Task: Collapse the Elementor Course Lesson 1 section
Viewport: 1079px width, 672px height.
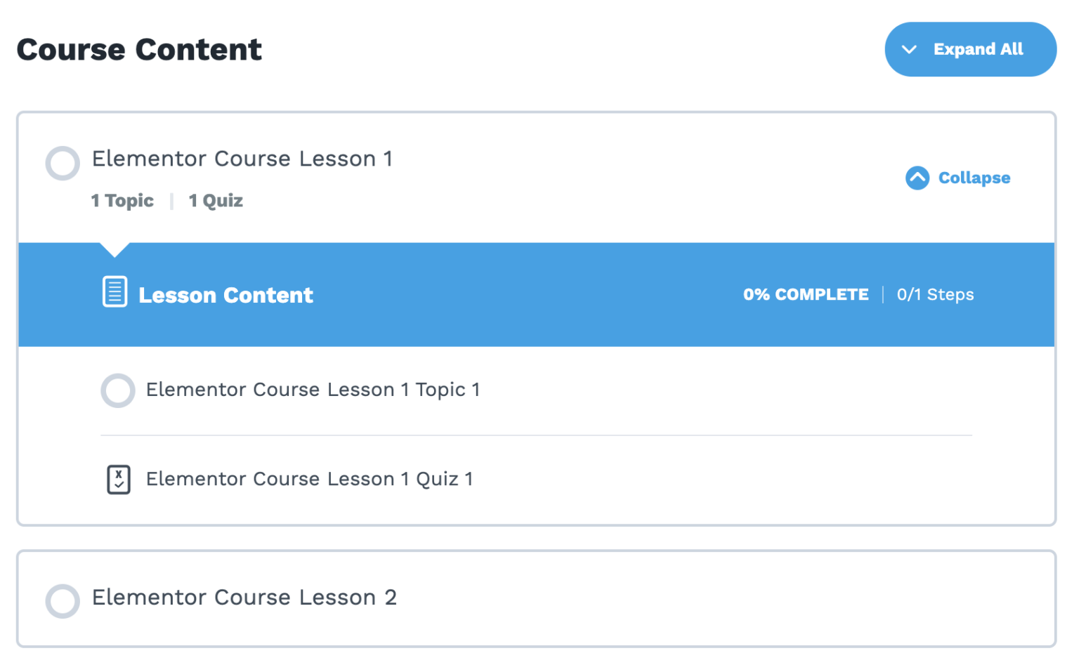Action: click(x=974, y=178)
